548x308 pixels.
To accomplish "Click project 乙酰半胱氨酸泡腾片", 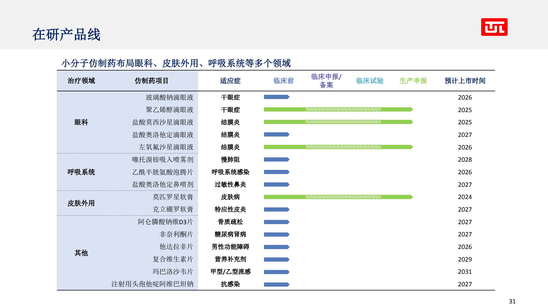I will pyautogui.click(x=163, y=172).
